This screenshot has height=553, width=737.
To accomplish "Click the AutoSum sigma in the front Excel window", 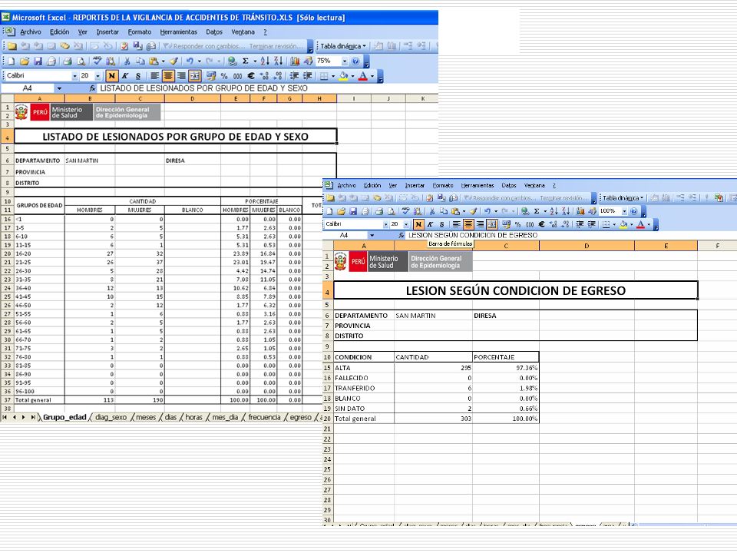I will [536, 211].
